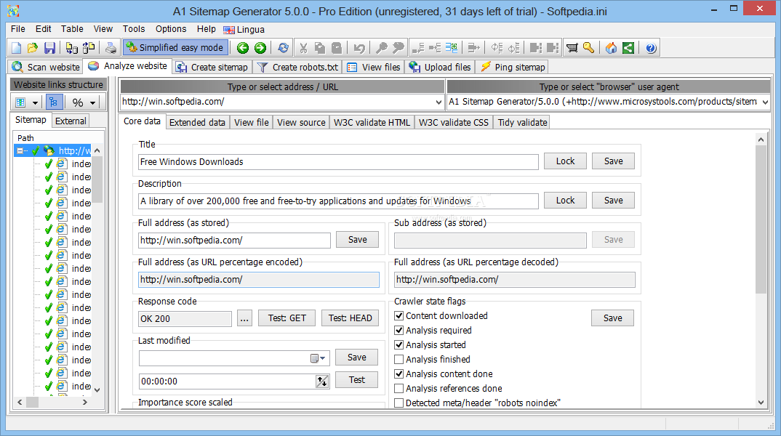
Task: Click Lock button beside Title
Action: pyautogui.click(x=565, y=161)
